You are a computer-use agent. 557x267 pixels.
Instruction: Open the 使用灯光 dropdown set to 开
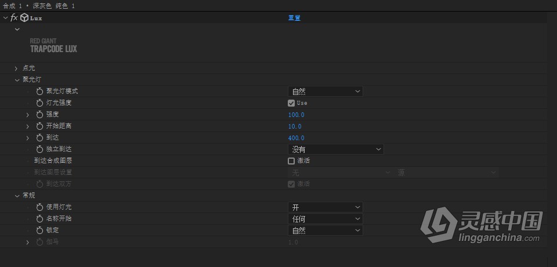[x=325, y=207]
